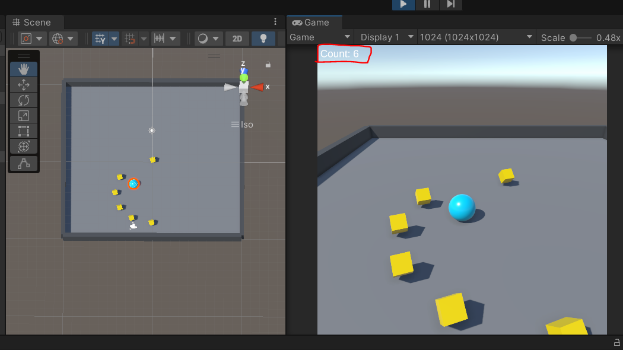Open grid axis dropdown arrow
Viewport: 623px width, 350px height.
pyautogui.click(x=114, y=39)
